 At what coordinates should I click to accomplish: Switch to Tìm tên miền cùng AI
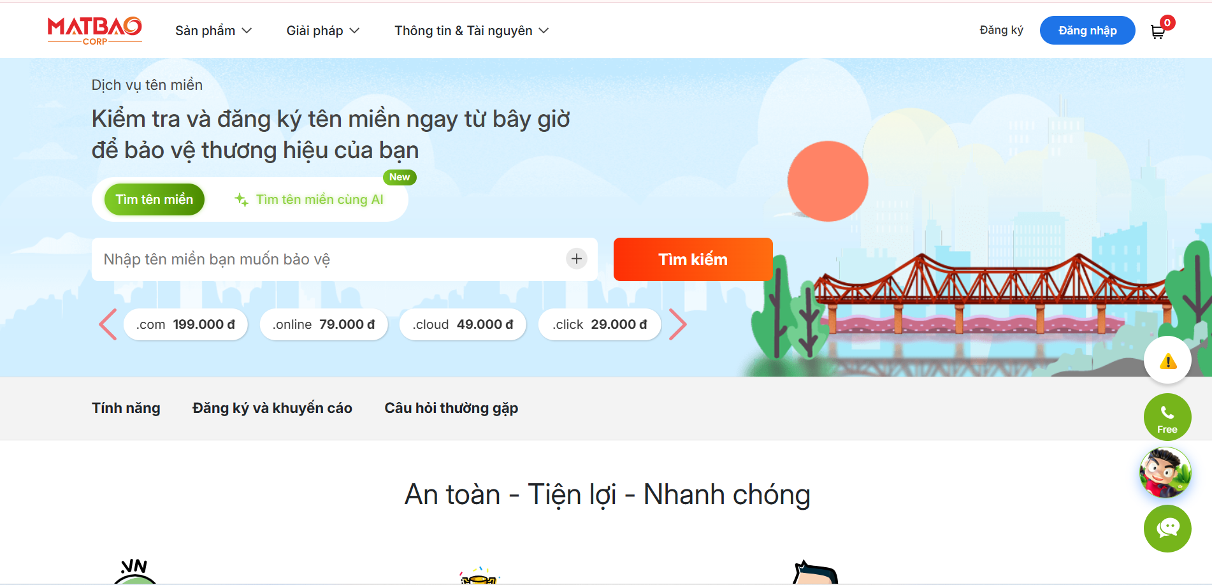(x=309, y=199)
